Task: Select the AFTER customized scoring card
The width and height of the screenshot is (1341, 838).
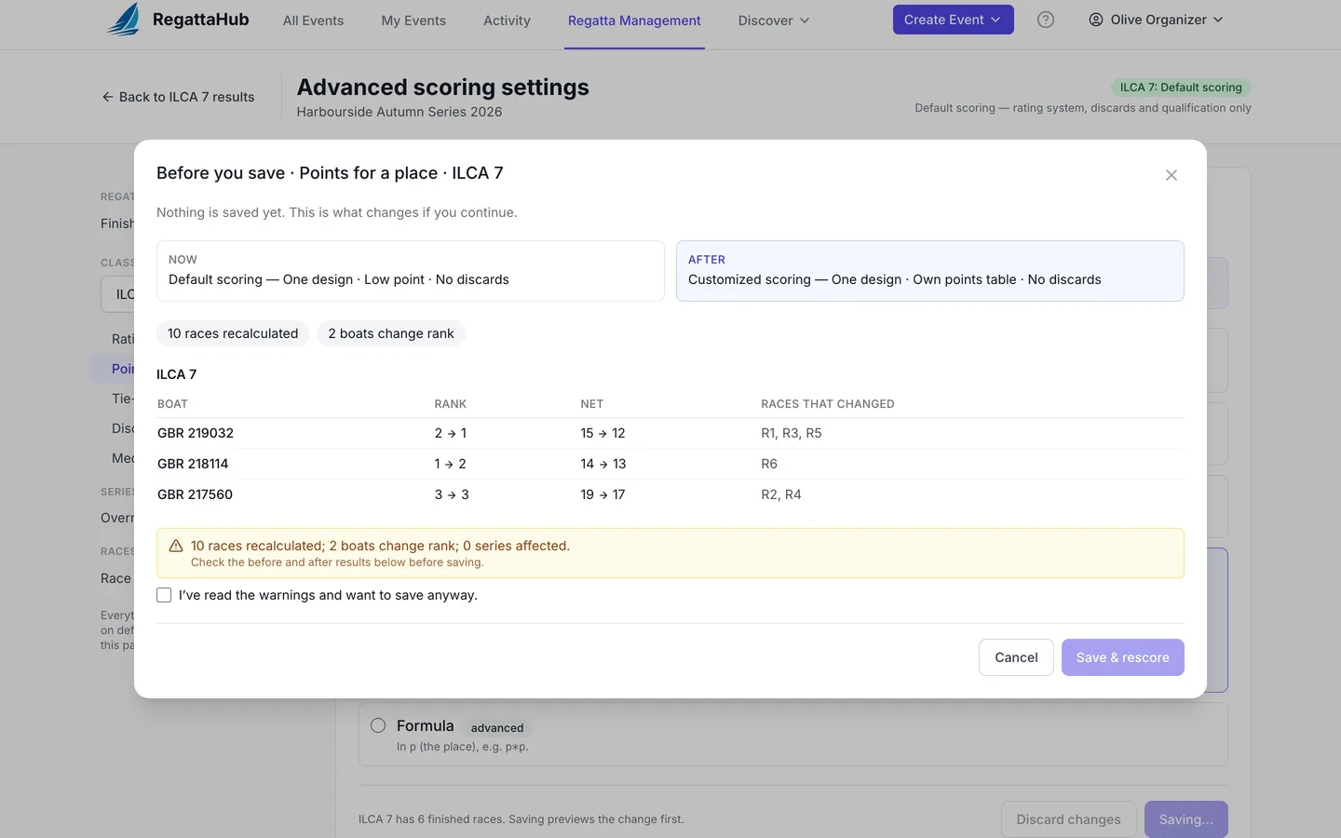Action: coord(930,271)
